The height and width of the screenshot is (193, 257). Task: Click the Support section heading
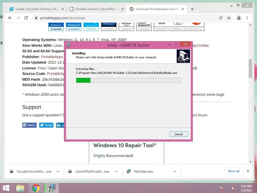(32, 107)
